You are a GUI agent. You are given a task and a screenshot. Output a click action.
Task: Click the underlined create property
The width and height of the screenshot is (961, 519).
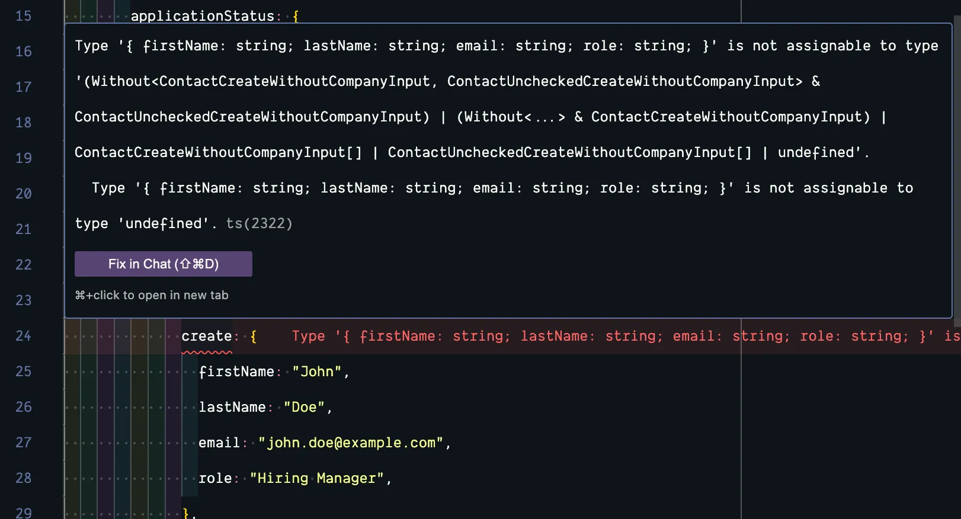(206, 337)
